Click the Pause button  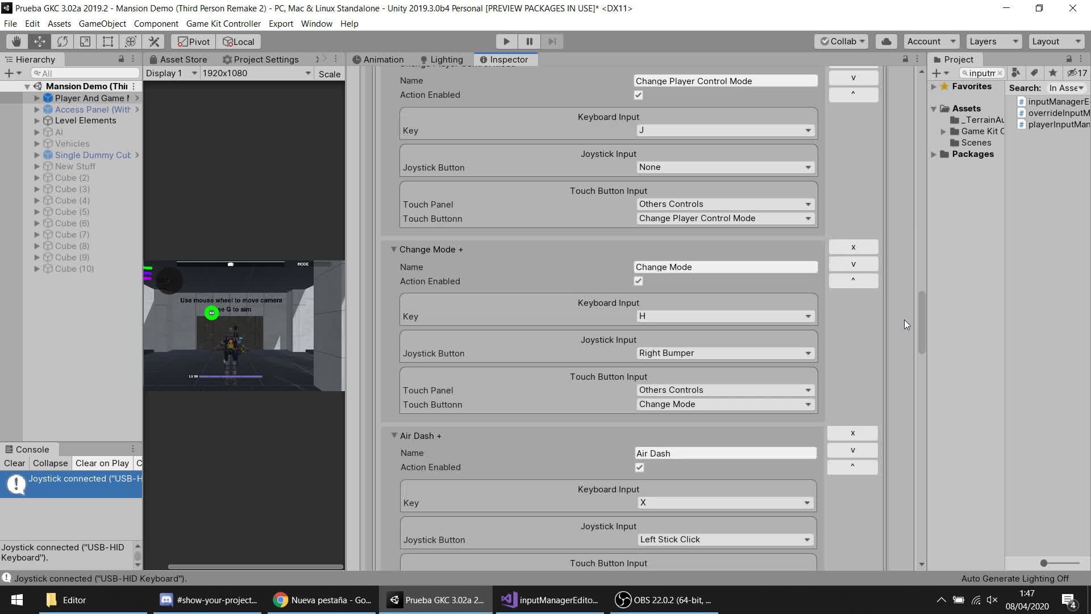click(529, 42)
